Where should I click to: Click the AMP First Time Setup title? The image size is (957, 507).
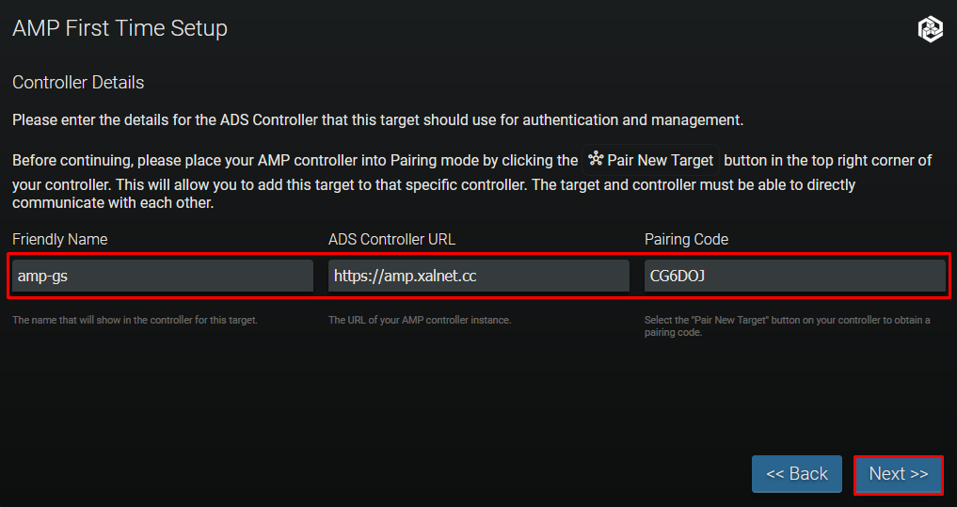pyautogui.click(x=120, y=29)
